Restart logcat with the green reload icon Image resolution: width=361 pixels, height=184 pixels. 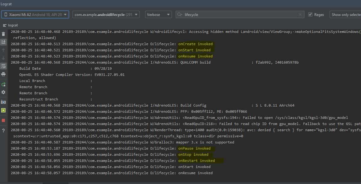click(x=3, y=84)
